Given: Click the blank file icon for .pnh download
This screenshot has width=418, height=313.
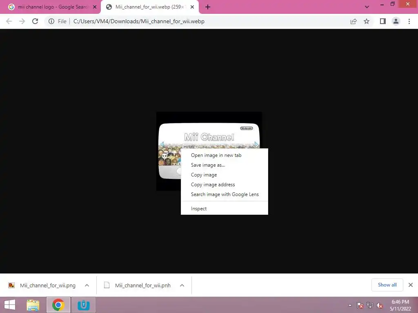Looking at the screenshot, I should click(x=107, y=285).
